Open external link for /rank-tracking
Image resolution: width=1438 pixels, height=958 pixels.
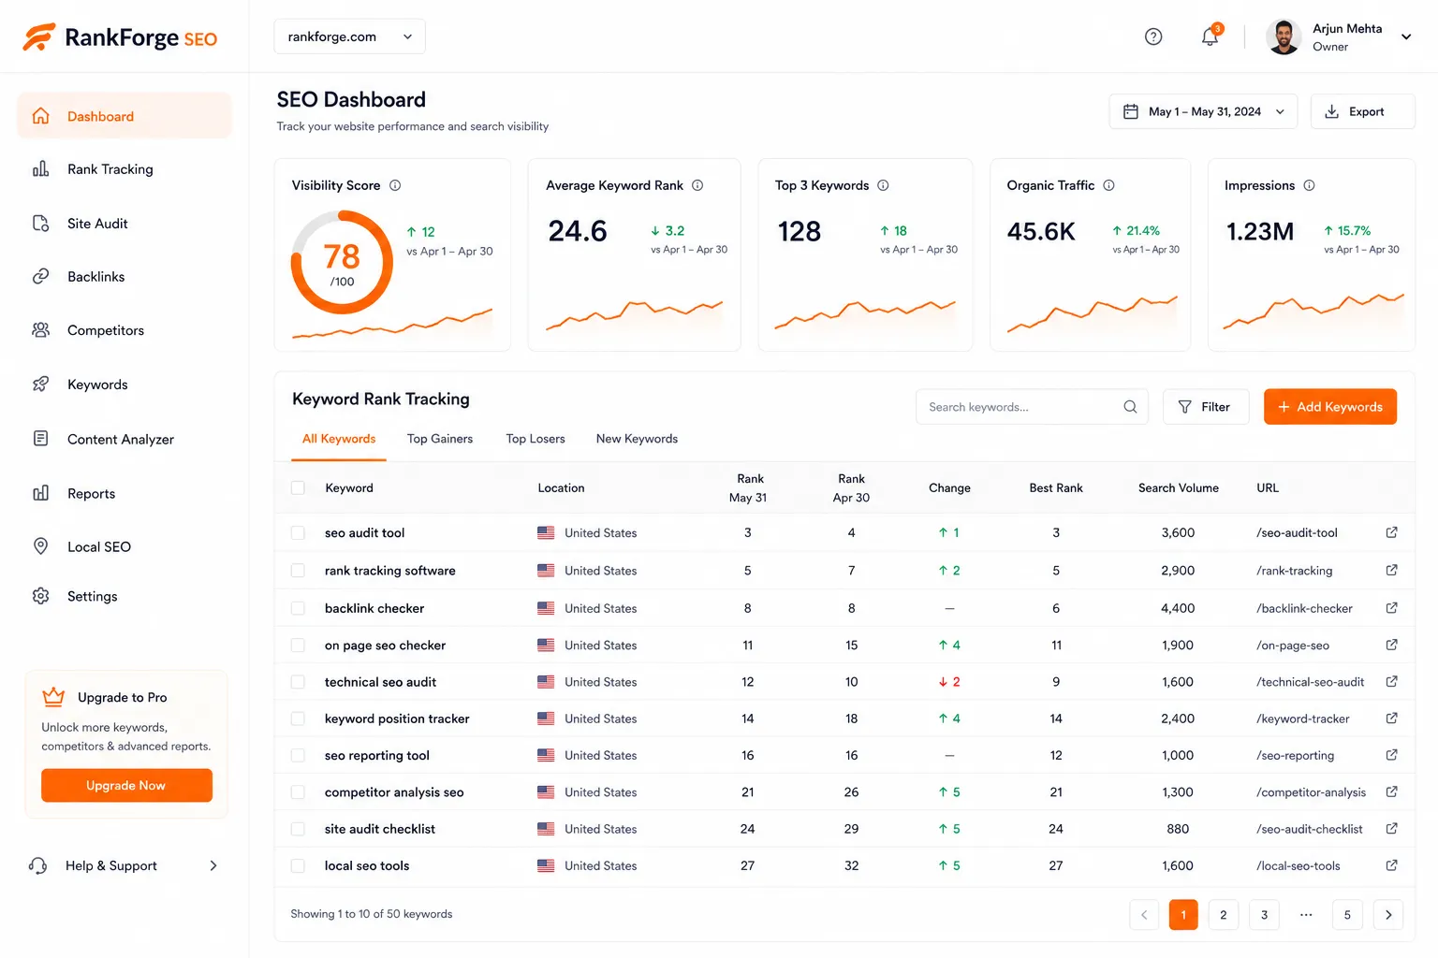tap(1391, 570)
